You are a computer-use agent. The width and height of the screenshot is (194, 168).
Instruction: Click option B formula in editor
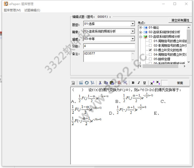tap(138, 98)
